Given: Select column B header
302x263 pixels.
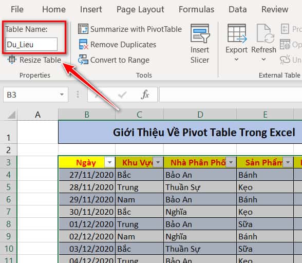Looking at the screenshot, I should click(87, 115).
